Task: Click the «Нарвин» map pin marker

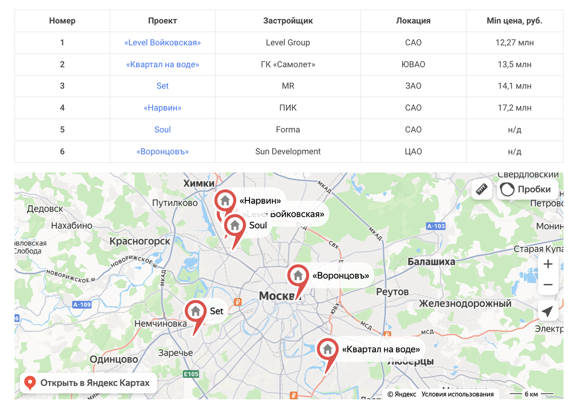Action: (225, 200)
